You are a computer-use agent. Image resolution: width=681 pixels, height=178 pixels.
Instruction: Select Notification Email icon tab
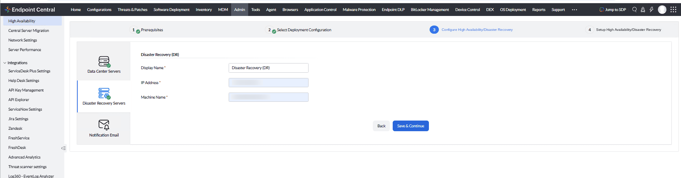[104, 128]
